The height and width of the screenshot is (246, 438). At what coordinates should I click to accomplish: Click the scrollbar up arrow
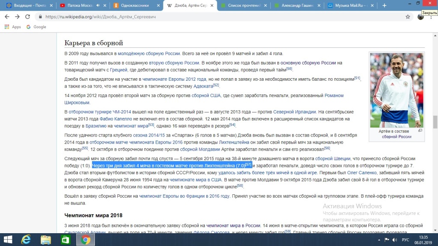435,35
